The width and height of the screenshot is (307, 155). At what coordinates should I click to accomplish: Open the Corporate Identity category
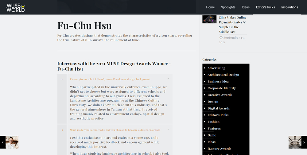(x=222, y=88)
